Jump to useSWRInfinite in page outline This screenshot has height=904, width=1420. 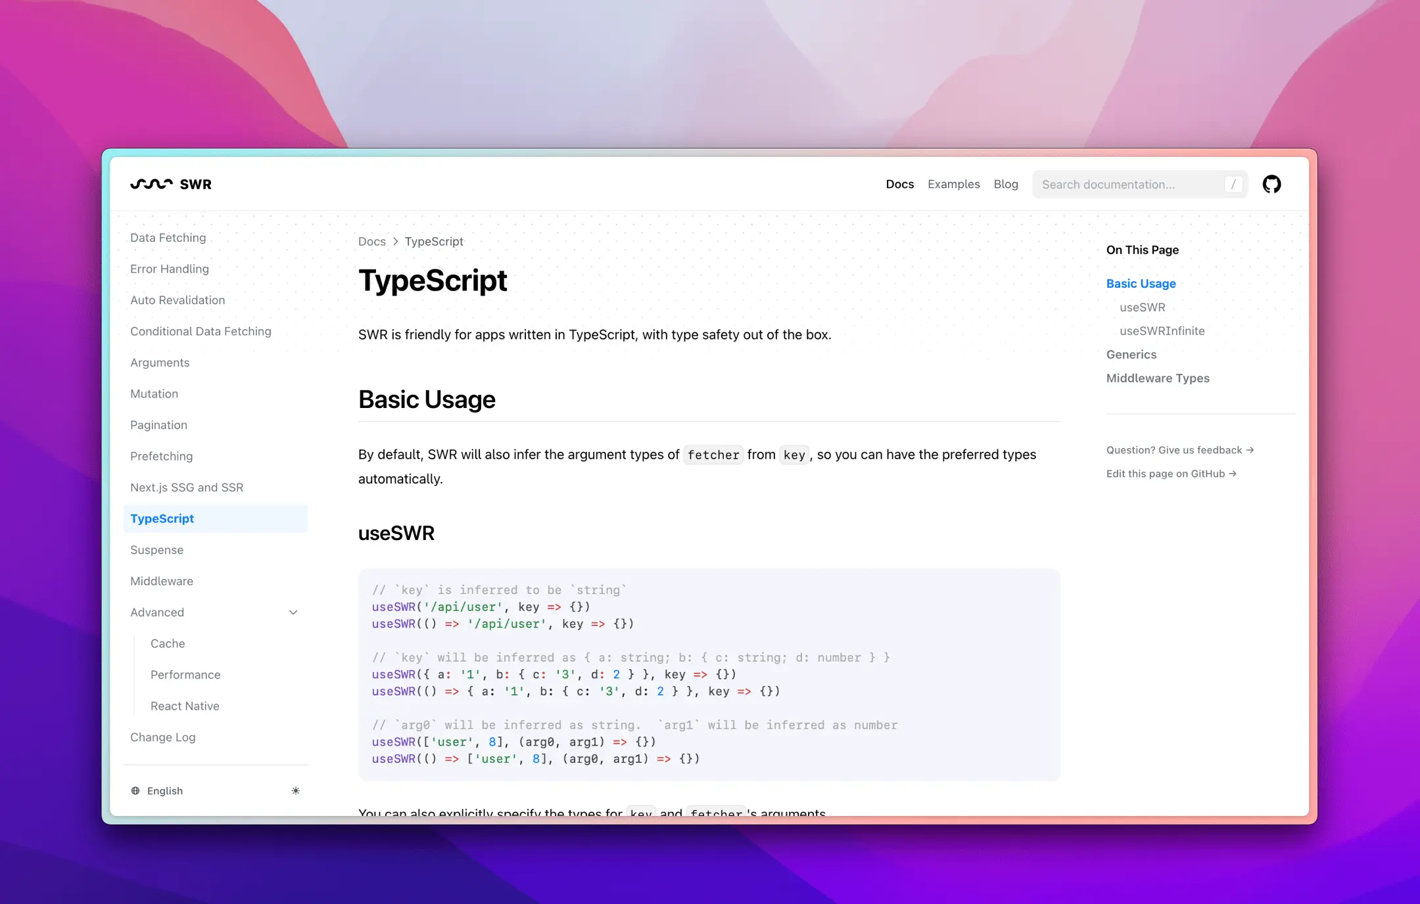coord(1162,330)
